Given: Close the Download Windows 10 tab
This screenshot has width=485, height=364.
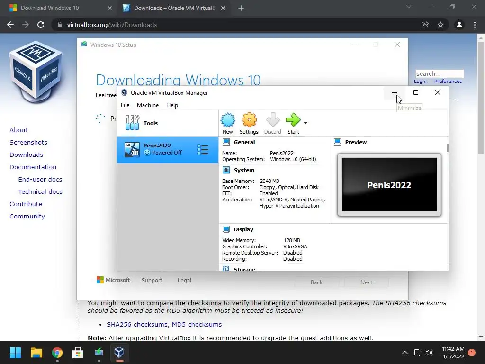Looking at the screenshot, I should pos(109,8).
